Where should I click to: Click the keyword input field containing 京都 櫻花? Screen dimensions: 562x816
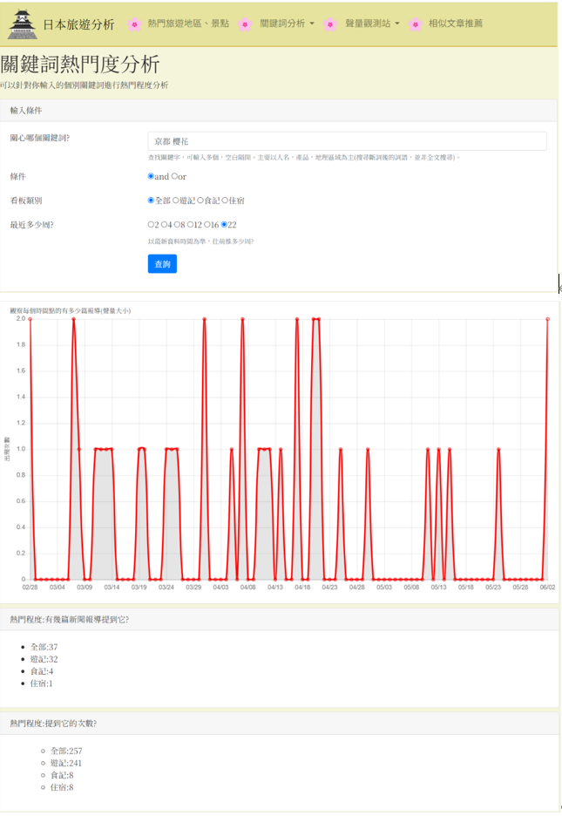tap(347, 141)
